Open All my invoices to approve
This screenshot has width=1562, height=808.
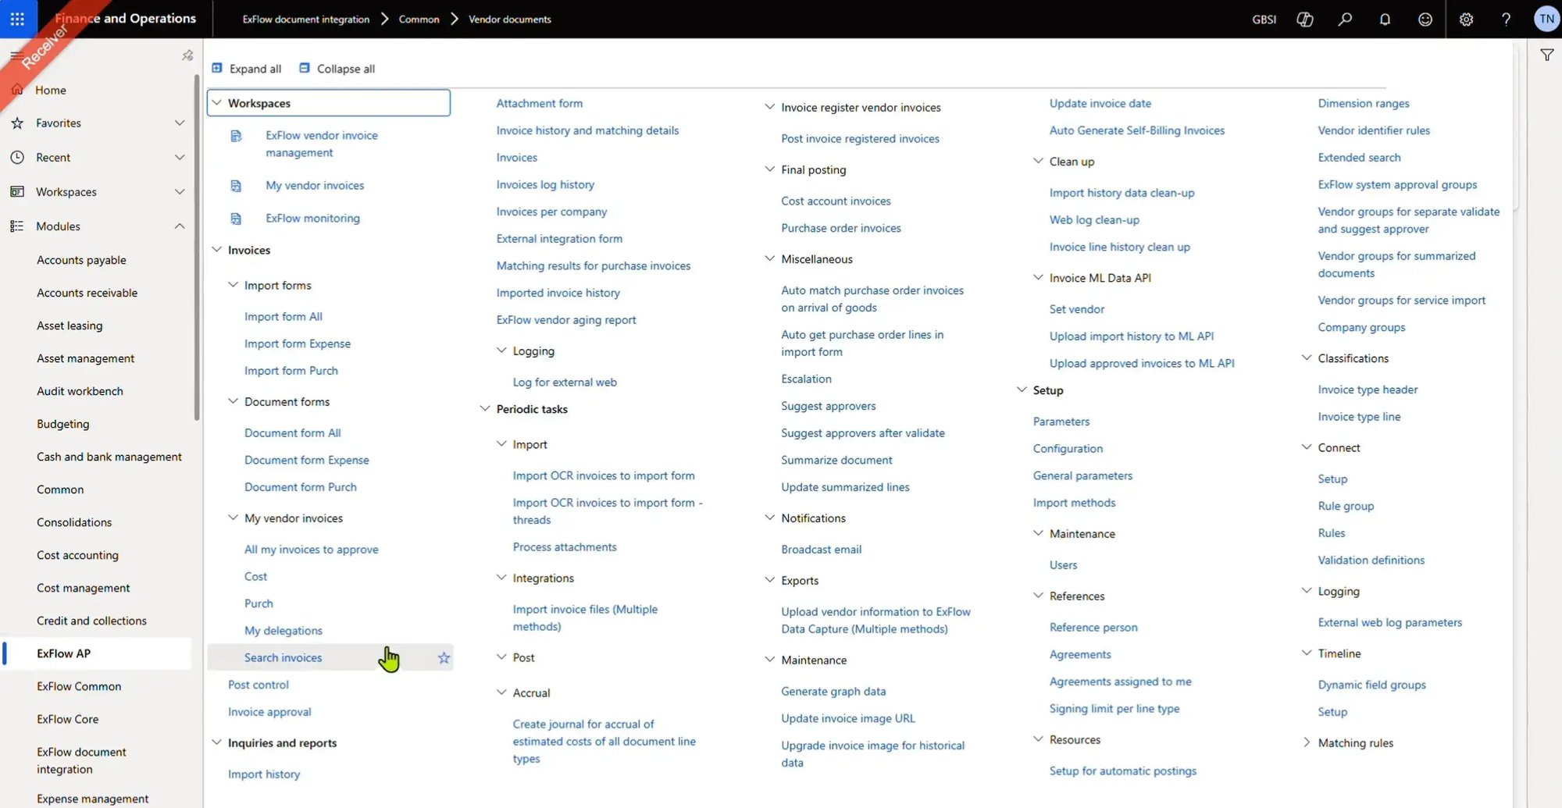tap(311, 549)
